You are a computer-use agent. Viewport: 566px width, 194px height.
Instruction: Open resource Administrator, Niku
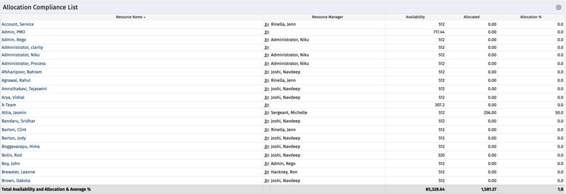(21, 55)
